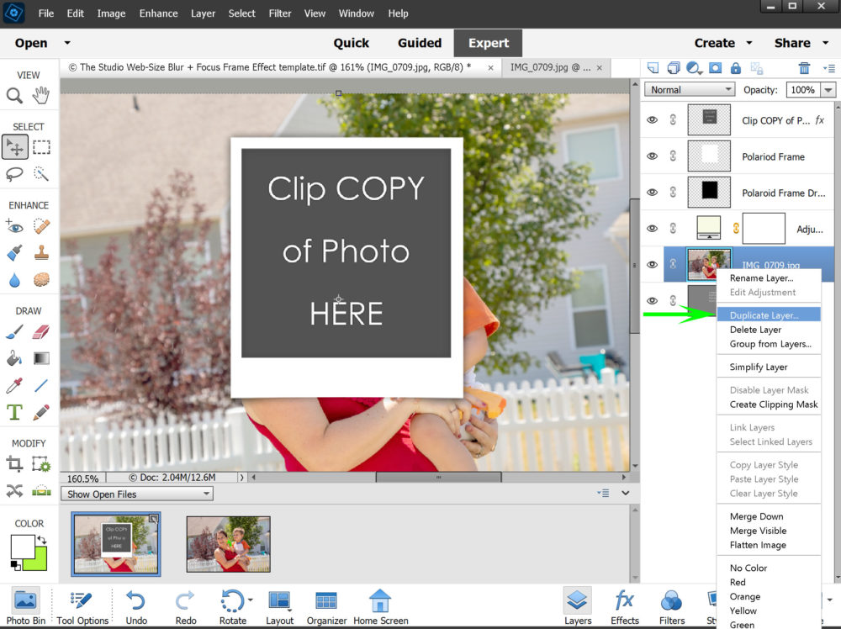Select the Spot Healing Brush tool

pos(41,226)
